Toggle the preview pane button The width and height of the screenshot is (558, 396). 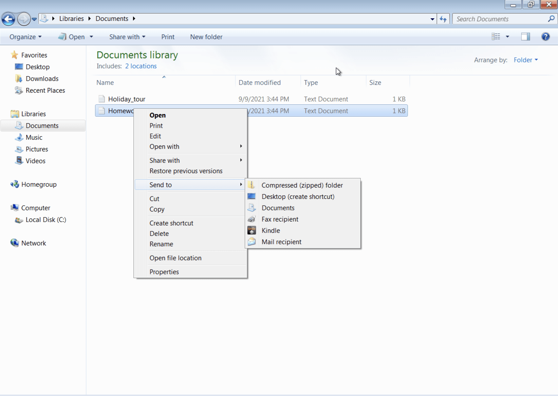[525, 37]
